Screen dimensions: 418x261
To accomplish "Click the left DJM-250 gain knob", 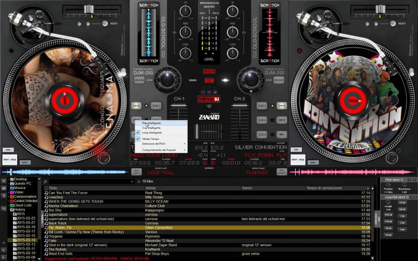I will [167, 80].
